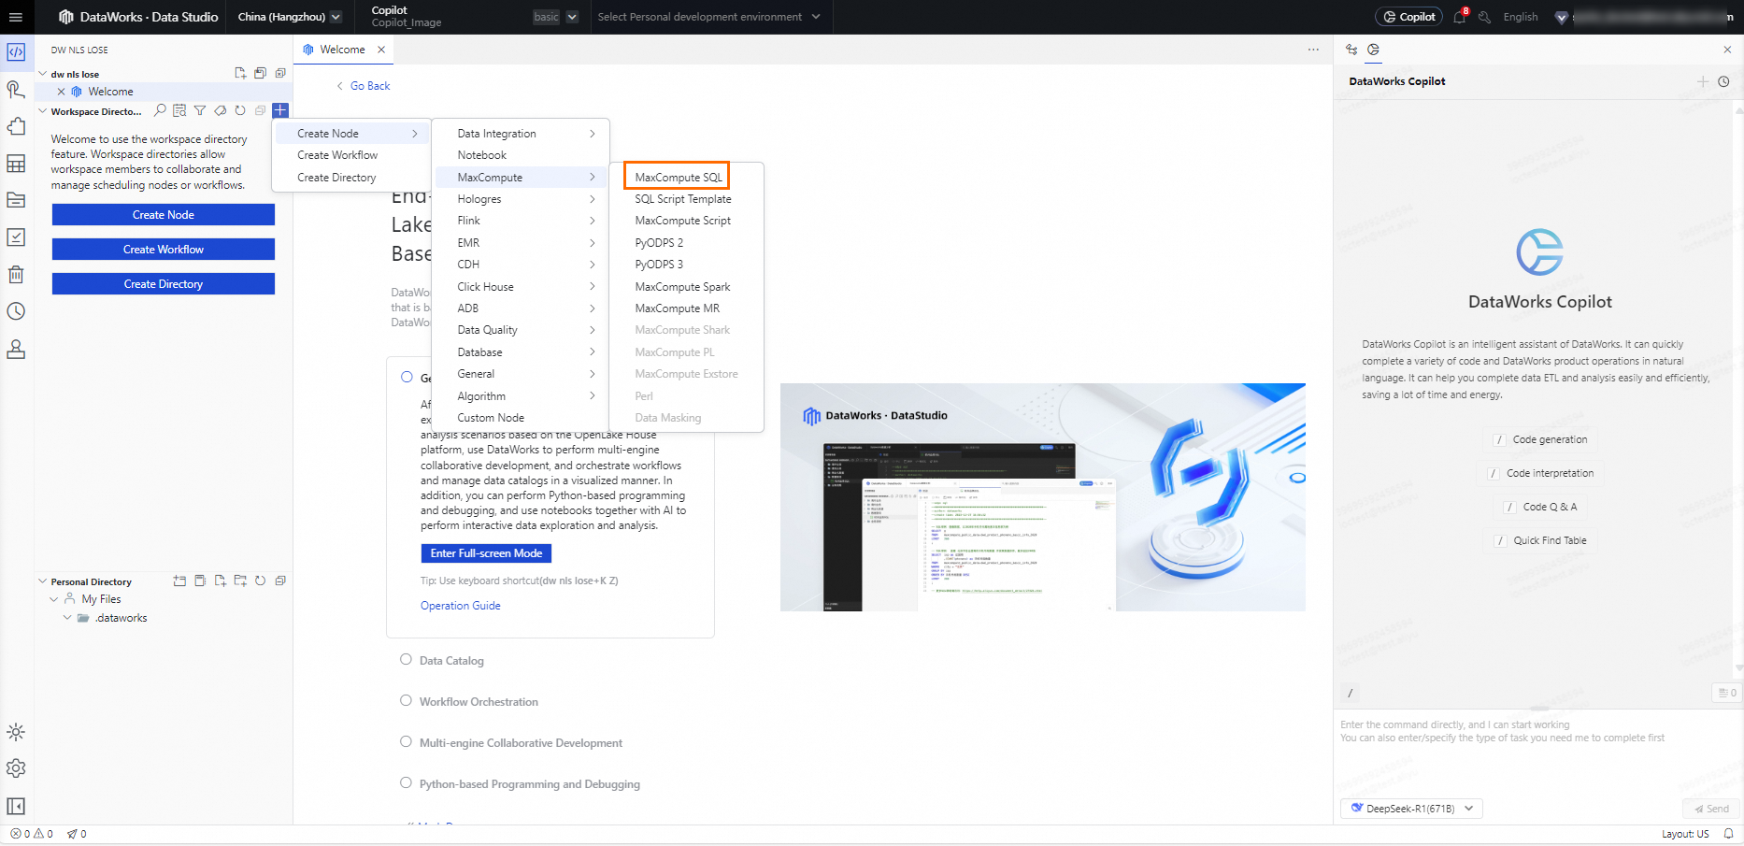Select the Workflow Orchestration radio option
The width and height of the screenshot is (1744, 846).
click(x=406, y=700)
